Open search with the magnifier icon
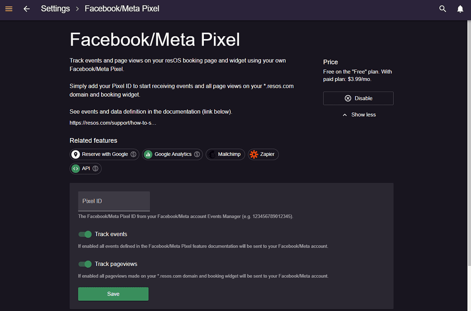The image size is (471, 311). (x=442, y=9)
